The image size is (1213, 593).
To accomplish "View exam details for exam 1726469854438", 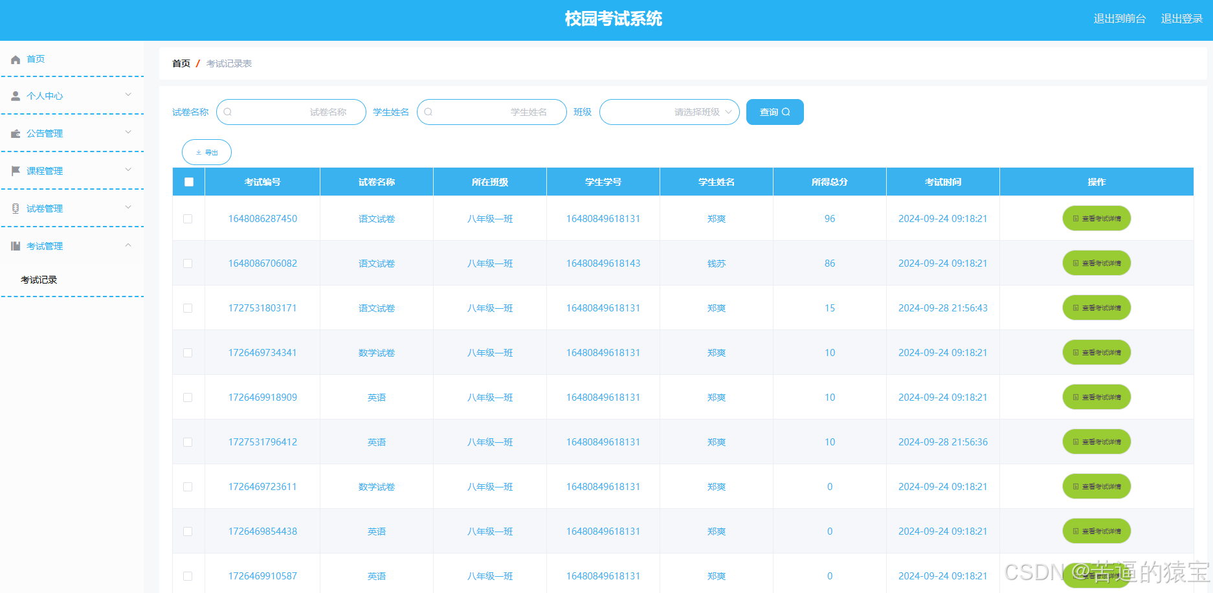I will (x=1096, y=531).
